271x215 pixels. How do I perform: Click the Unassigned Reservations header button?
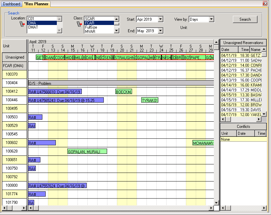tap(243, 42)
